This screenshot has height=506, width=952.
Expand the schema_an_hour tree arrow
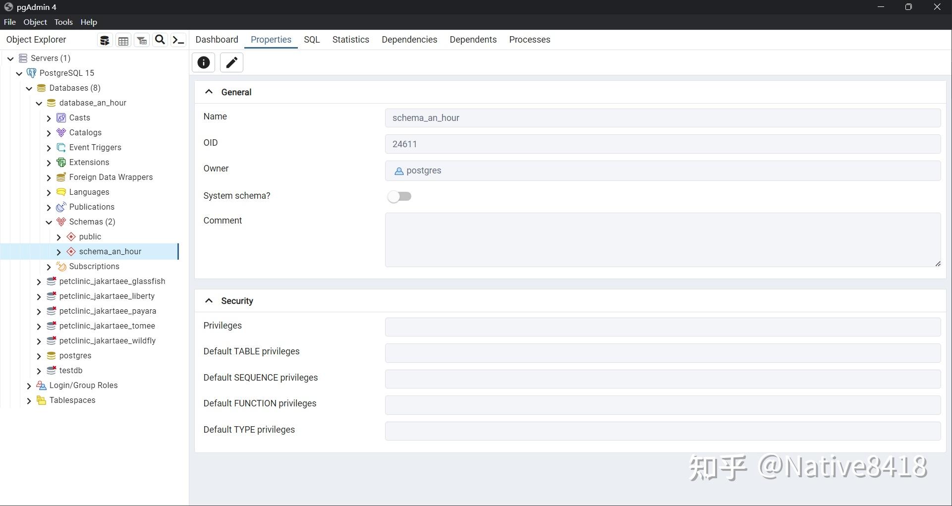click(x=58, y=252)
